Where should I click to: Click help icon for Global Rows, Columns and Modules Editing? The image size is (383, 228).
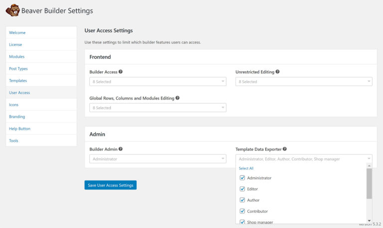[178, 98]
